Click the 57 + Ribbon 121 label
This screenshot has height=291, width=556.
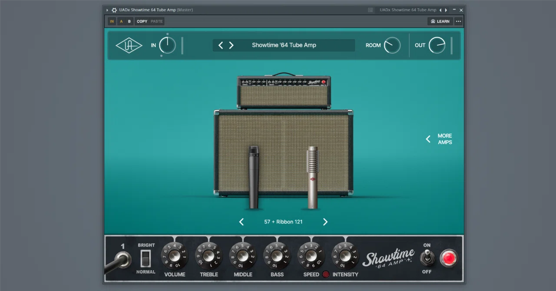tap(283, 222)
